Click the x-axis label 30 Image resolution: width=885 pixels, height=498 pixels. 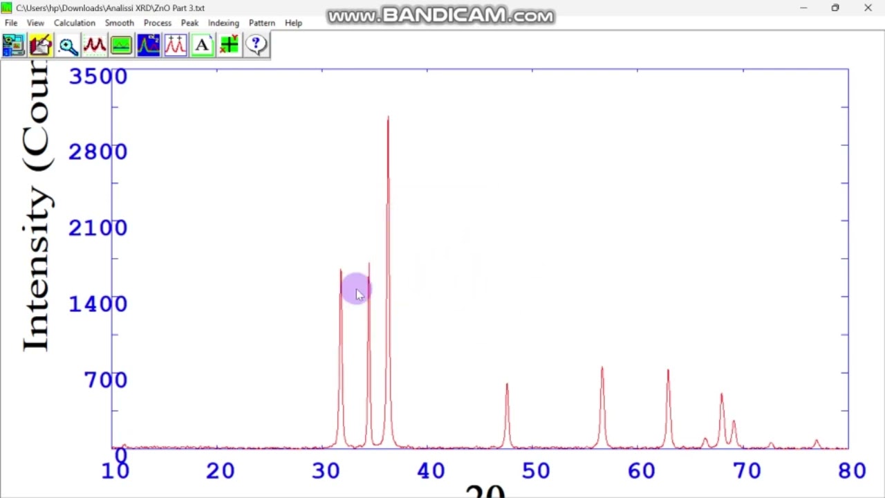(x=326, y=471)
